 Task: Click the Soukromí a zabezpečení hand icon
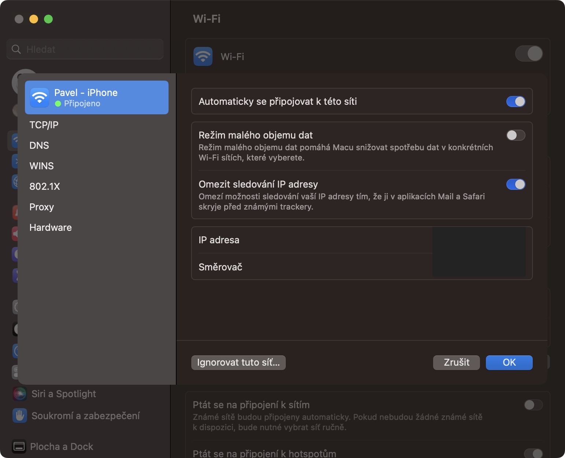[20, 416]
